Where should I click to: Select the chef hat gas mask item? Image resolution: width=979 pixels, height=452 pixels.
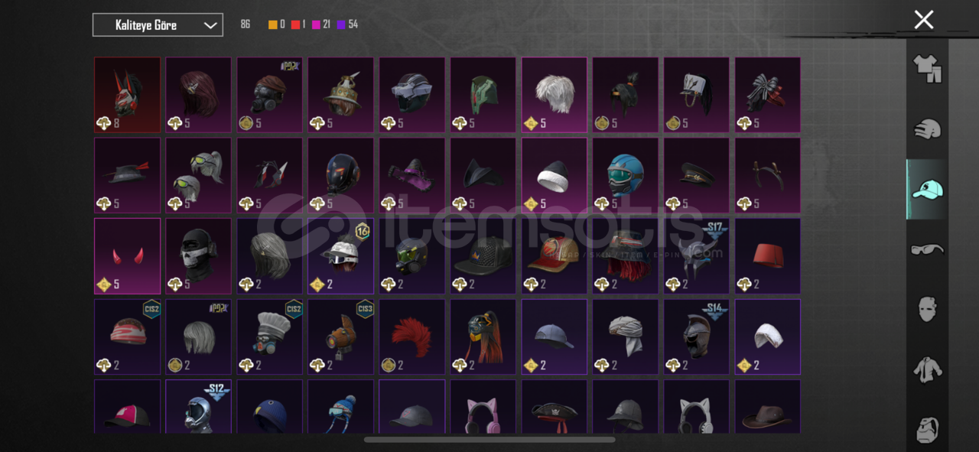pos(270,337)
